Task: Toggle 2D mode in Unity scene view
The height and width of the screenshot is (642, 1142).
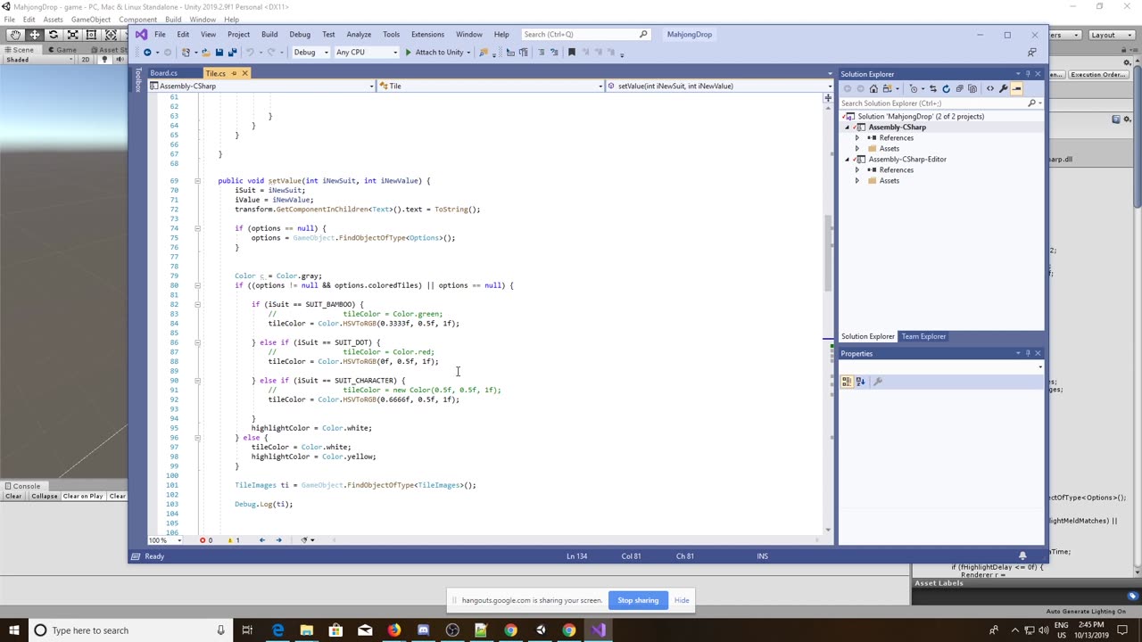Action: [x=87, y=60]
